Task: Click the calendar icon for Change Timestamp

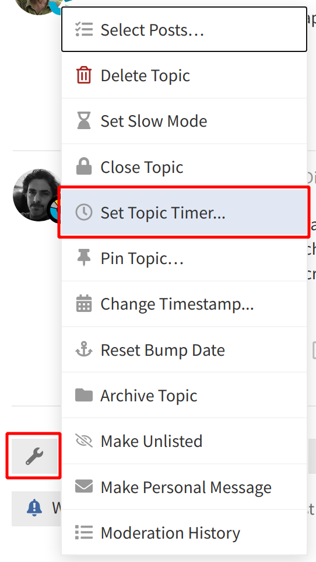Action: click(84, 304)
